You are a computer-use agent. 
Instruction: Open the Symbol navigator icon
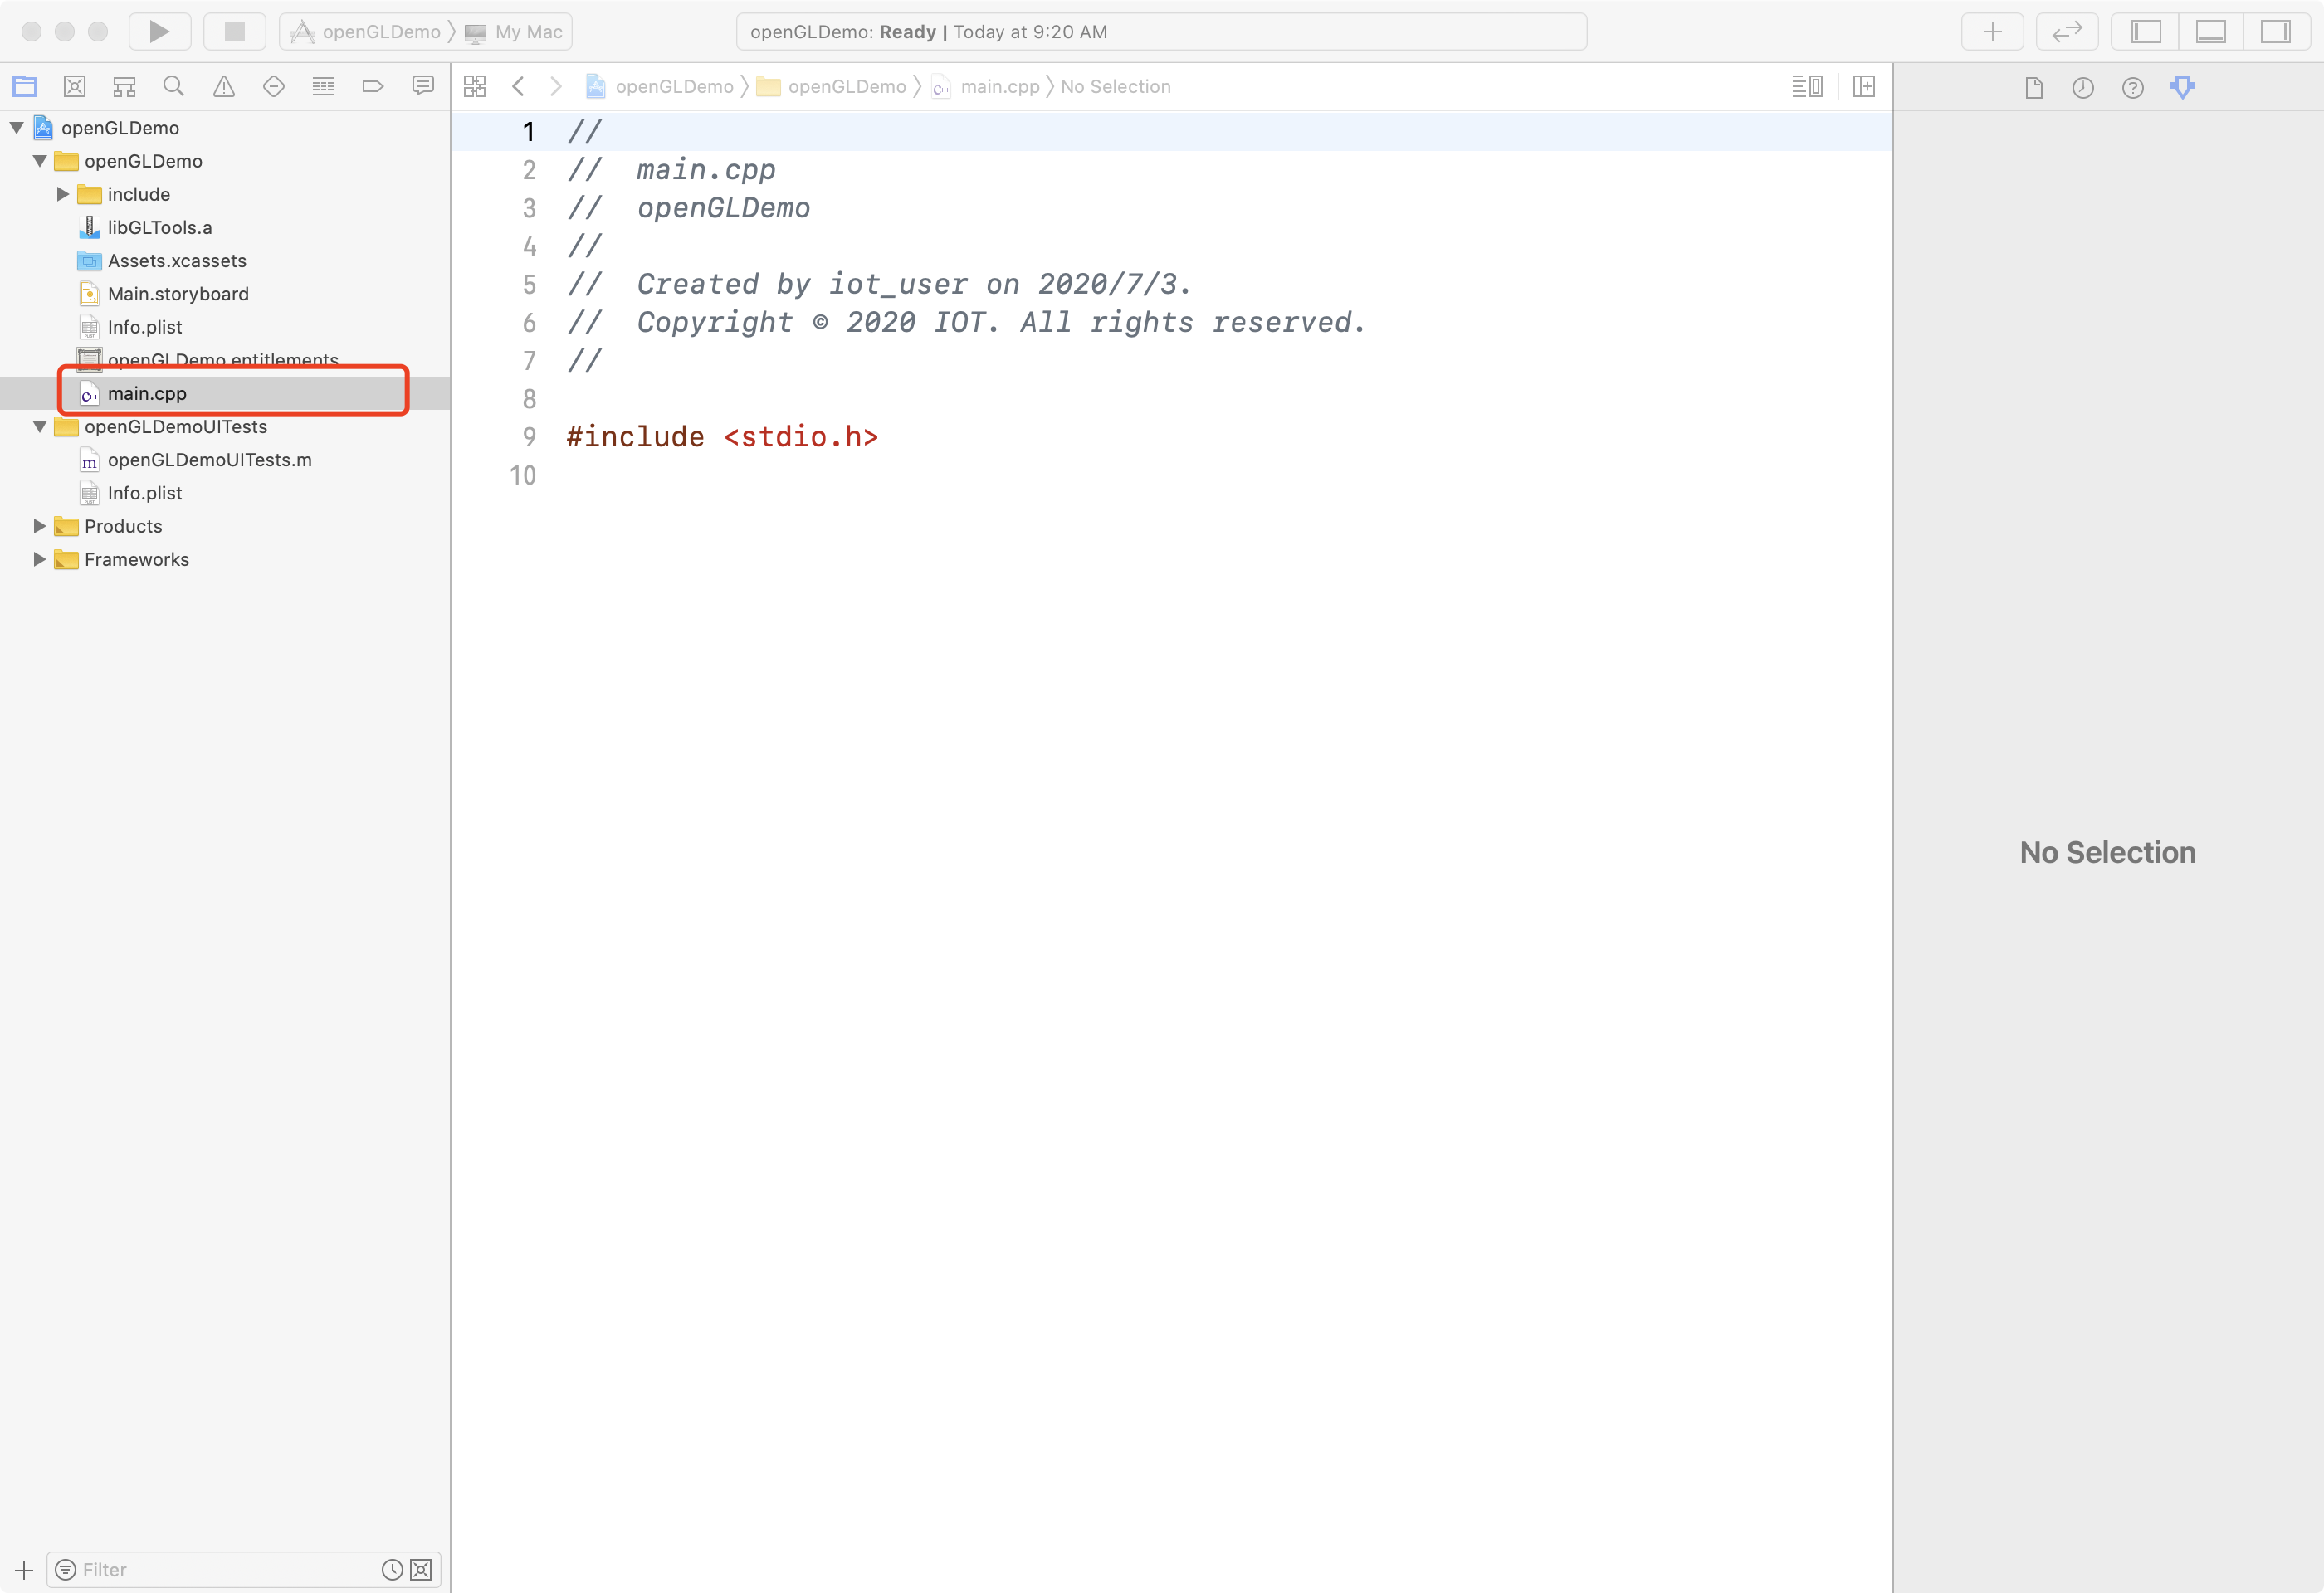pyautogui.click(x=124, y=87)
